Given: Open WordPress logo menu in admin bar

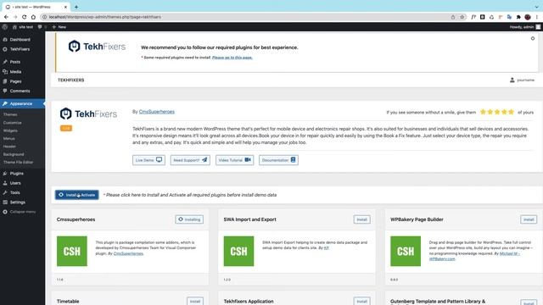Looking at the screenshot, I should 5,27.
